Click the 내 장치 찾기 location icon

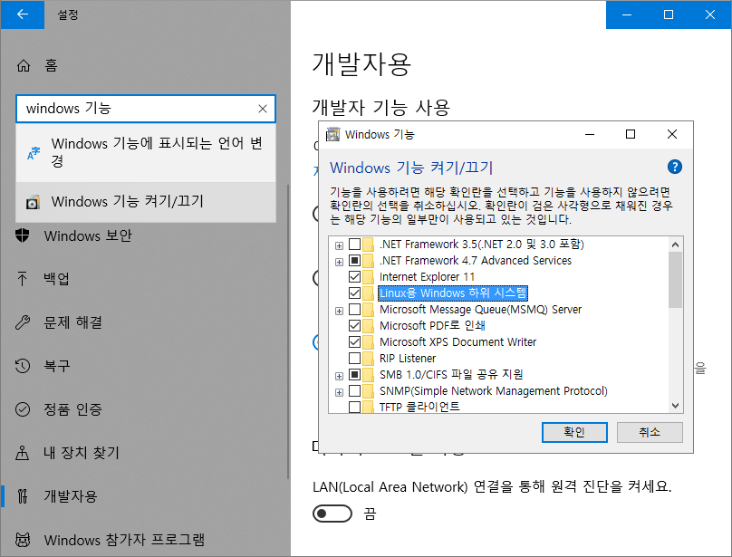(x=23, y=453)
